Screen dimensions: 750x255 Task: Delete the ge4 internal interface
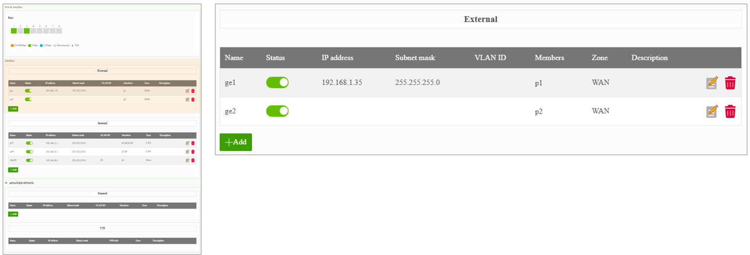pos(193,151)
